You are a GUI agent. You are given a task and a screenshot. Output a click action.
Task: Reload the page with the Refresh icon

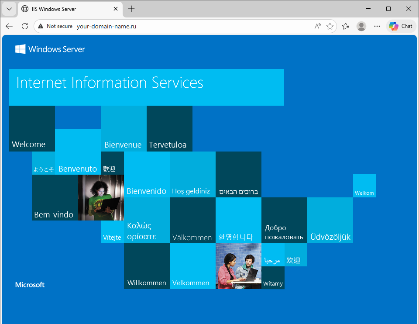click(x=25, y=26)
